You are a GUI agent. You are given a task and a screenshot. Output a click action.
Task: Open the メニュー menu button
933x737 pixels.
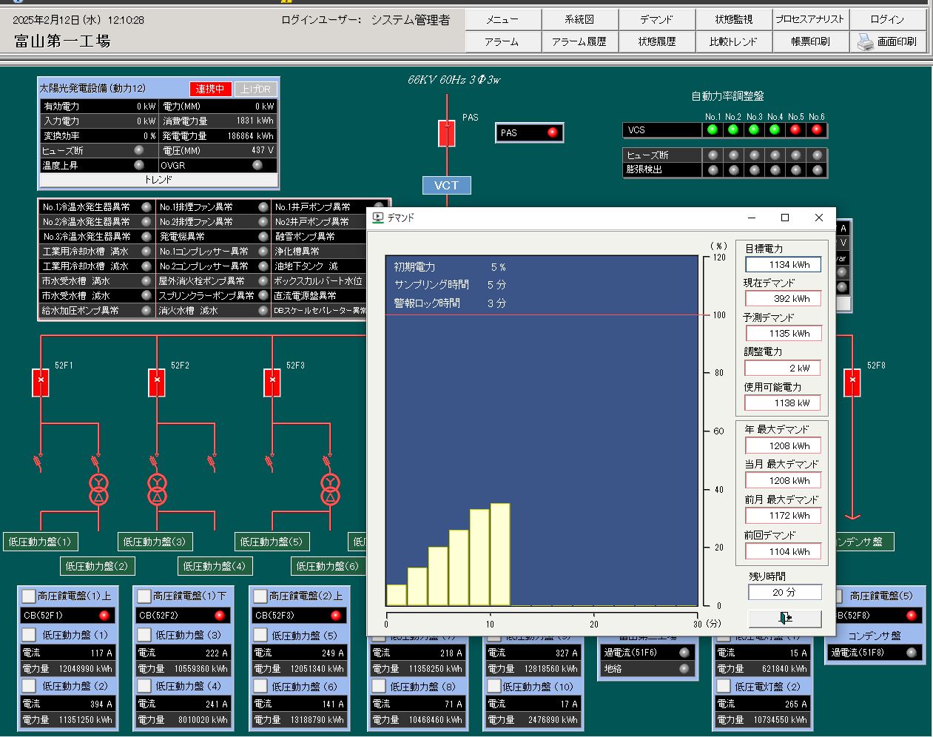502,19
